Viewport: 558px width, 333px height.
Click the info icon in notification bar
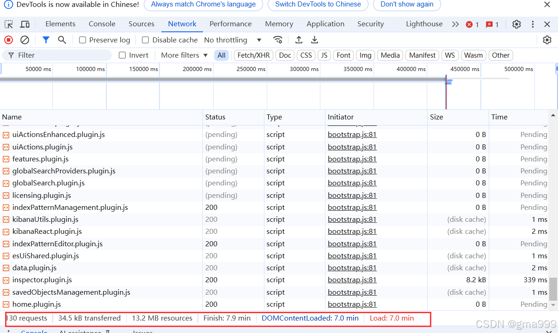[x=8, y=5]
